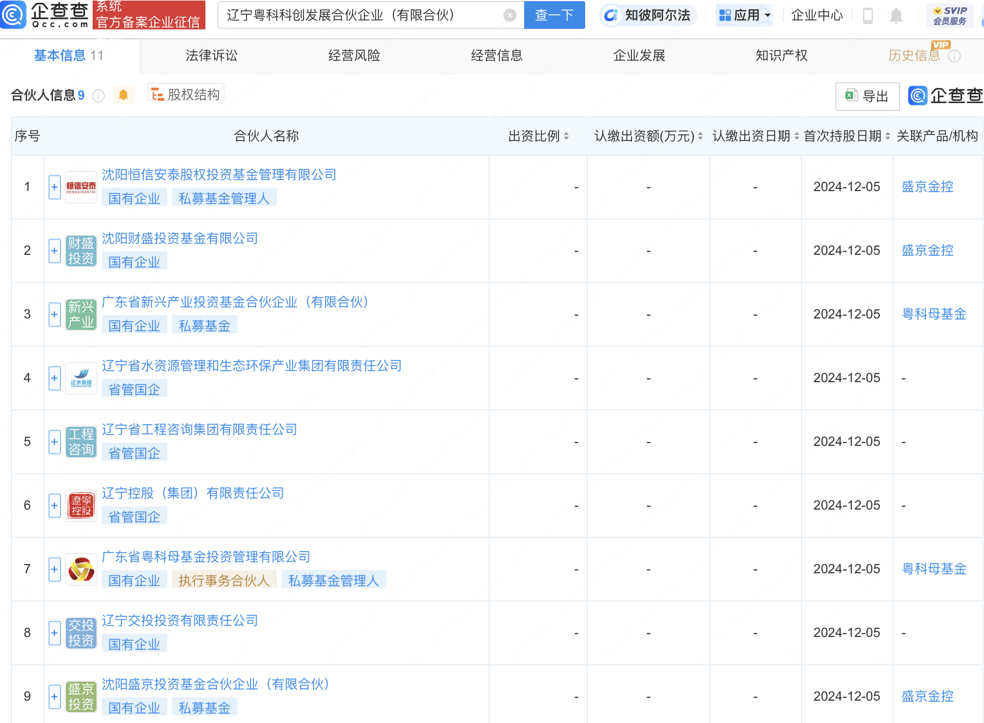Expand row 4 辽宁省水资源 with plus
Viewport: 984px width, 723px height.
click(x=54, y=378)
